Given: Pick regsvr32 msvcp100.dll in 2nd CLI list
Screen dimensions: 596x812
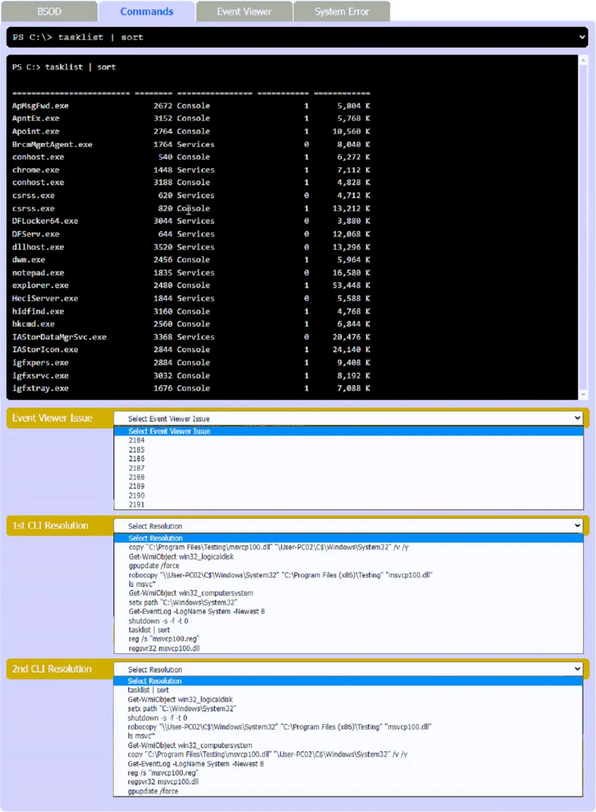Looking at the screenshot, I should (348, 782).
